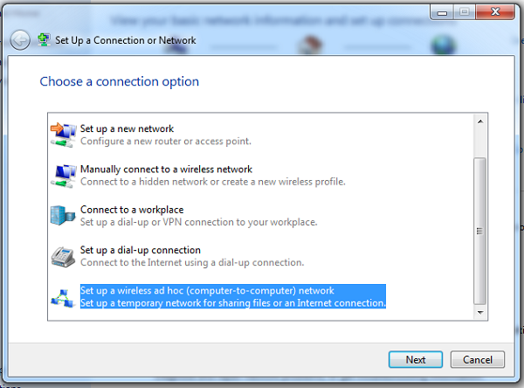
Task: Click the ad hoc network icon
Action: [63, 298]
